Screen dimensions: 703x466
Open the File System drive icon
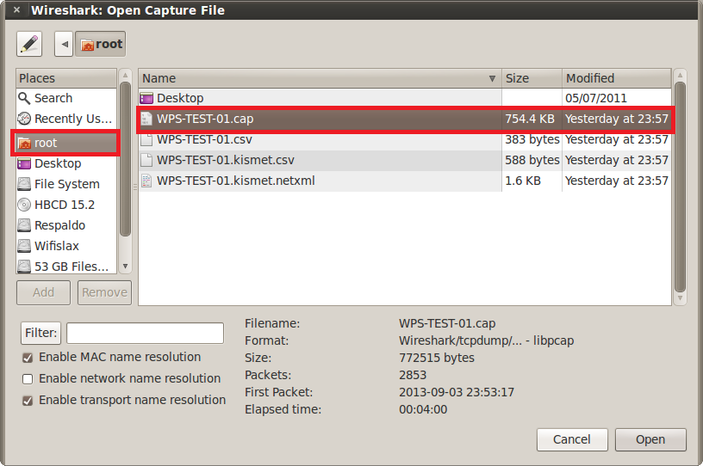click(x=24, y=184)
